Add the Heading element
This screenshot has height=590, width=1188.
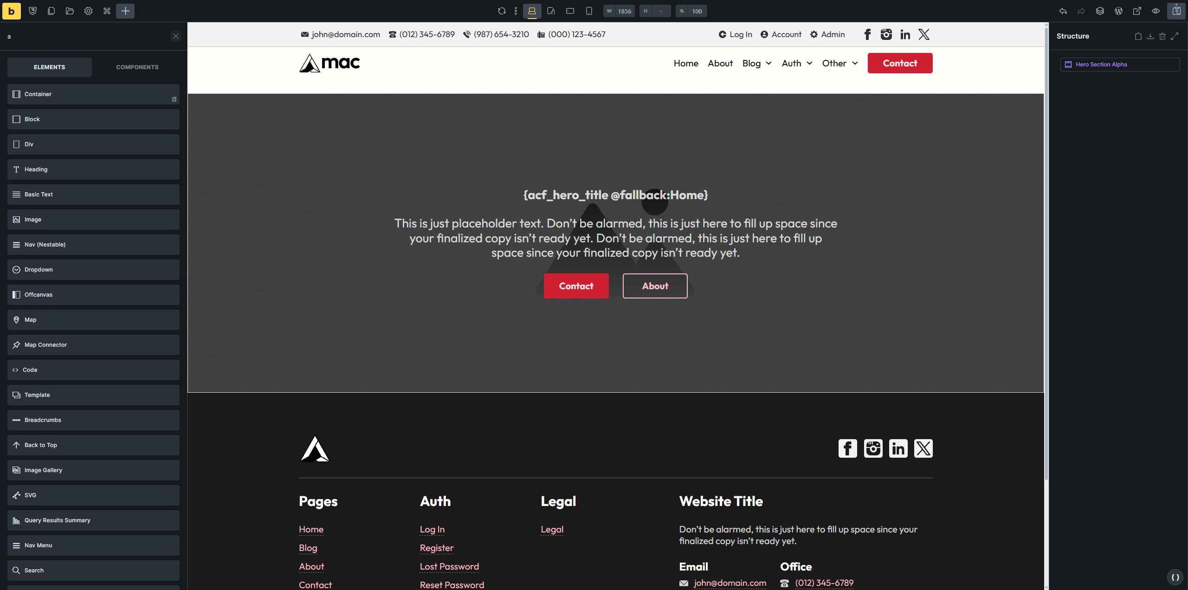tap(93, 169)
